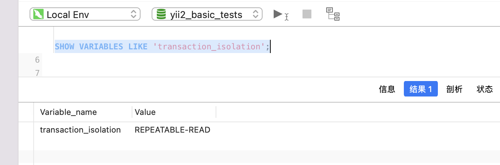The width and height of the screenshot is (500, 165).
Task: Switch to the 状态 tab
Action: click(485, 89)
